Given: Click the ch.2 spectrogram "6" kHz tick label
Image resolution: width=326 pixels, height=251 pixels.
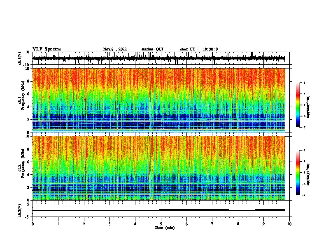Looking at the screenshot, I should click(x=29, y=162).
